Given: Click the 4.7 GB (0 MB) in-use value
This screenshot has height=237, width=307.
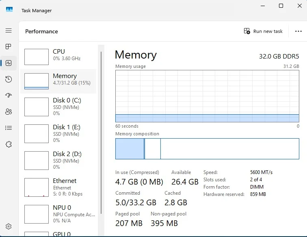Looking at the screenshot, I should [x=139, y=182].
